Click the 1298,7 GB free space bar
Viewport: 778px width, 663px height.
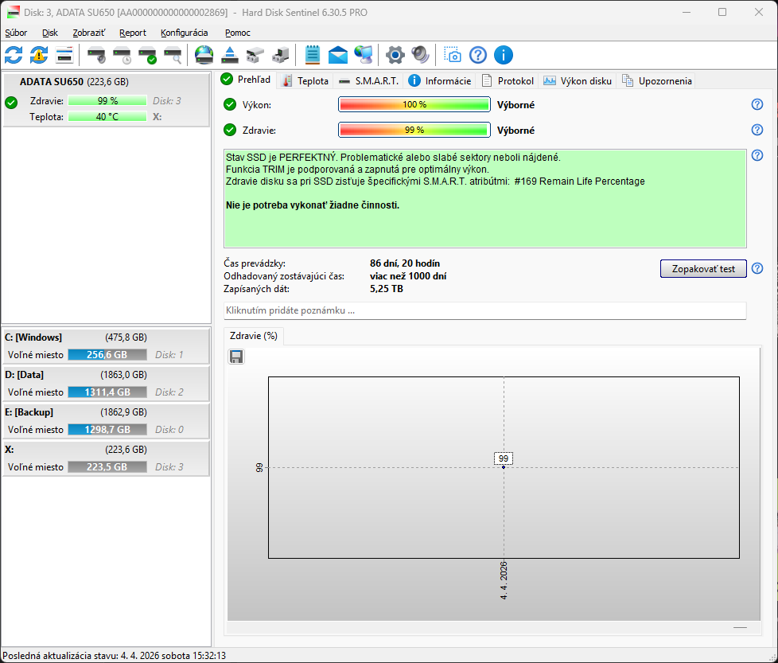click(x=107, y=429)
